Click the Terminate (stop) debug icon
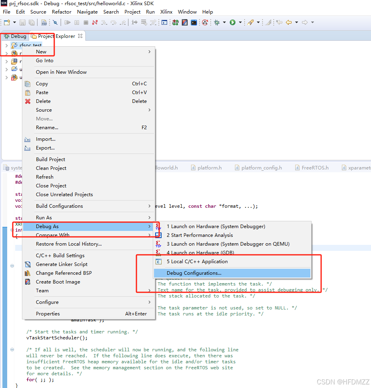 86,22
